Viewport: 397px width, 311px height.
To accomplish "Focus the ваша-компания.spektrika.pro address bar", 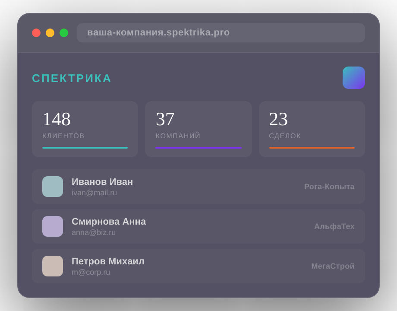I will point(221,33).
